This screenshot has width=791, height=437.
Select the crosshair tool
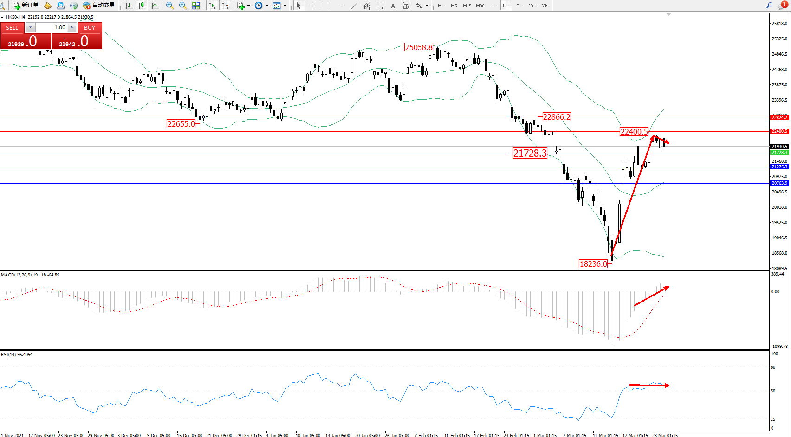click(312, 6)
